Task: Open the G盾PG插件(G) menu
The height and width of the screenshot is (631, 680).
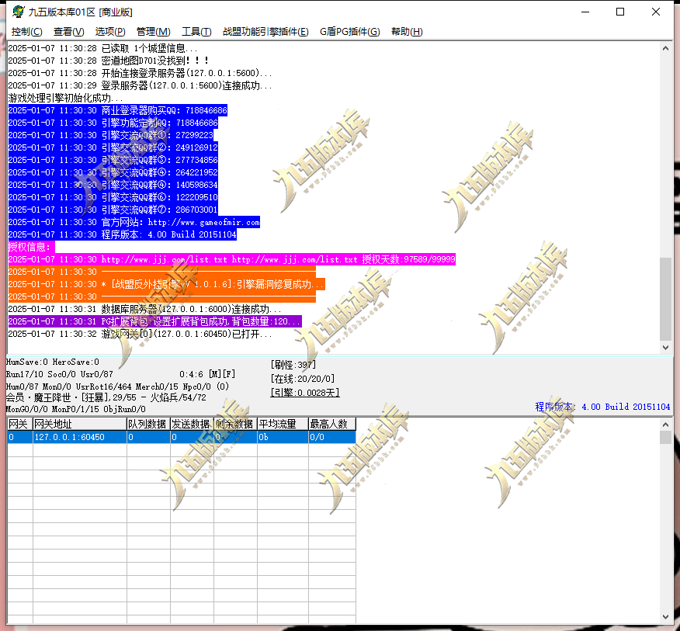Action: click(349, 32)
